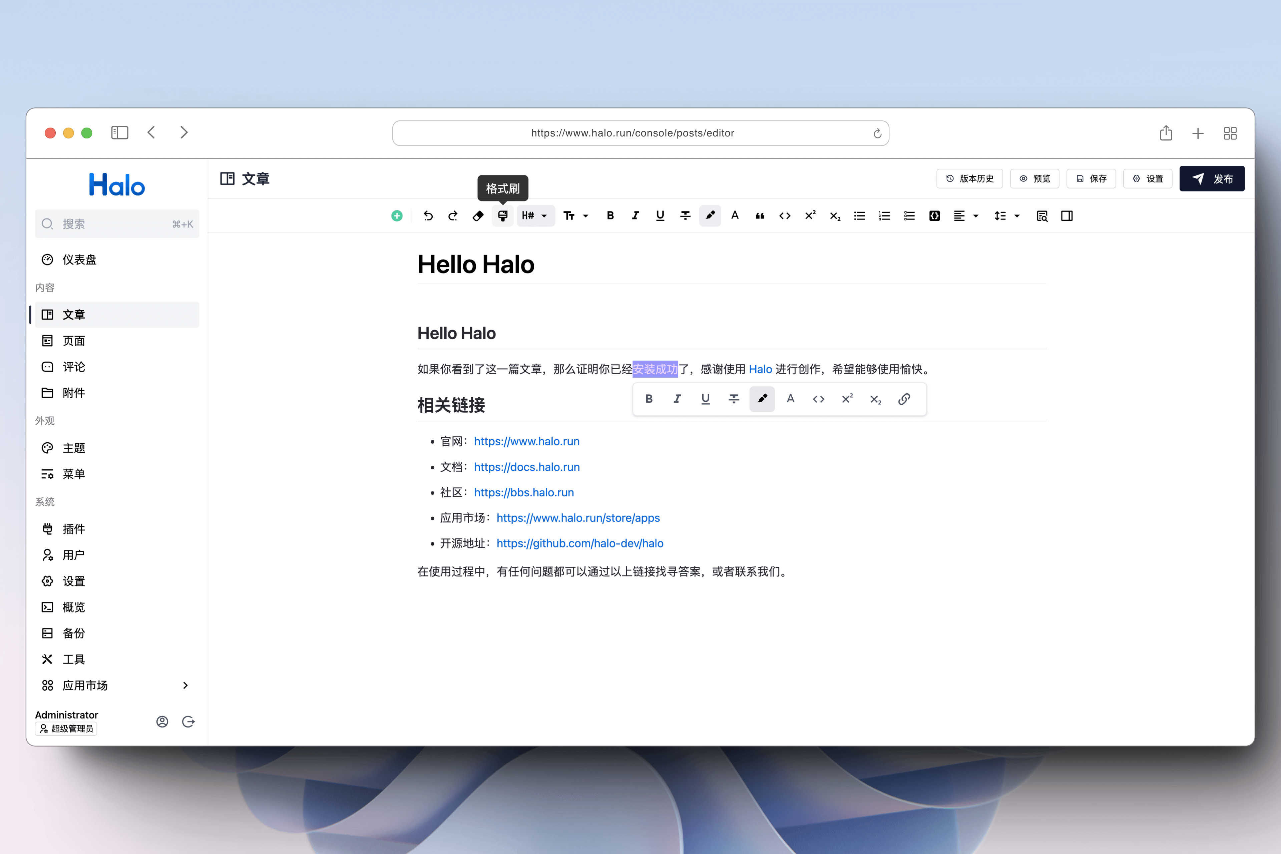Insert a blockquote from toolbar

[760, 216]
